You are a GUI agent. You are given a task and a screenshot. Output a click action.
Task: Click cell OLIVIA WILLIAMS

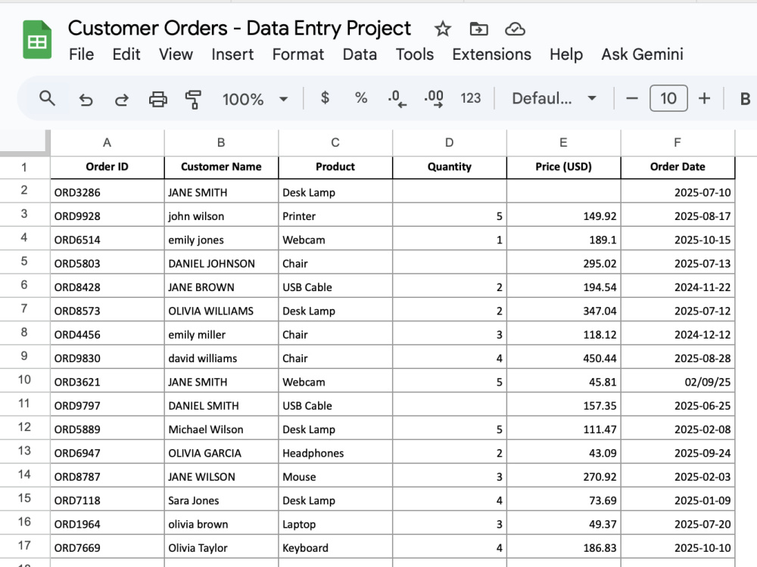(221, 310)
